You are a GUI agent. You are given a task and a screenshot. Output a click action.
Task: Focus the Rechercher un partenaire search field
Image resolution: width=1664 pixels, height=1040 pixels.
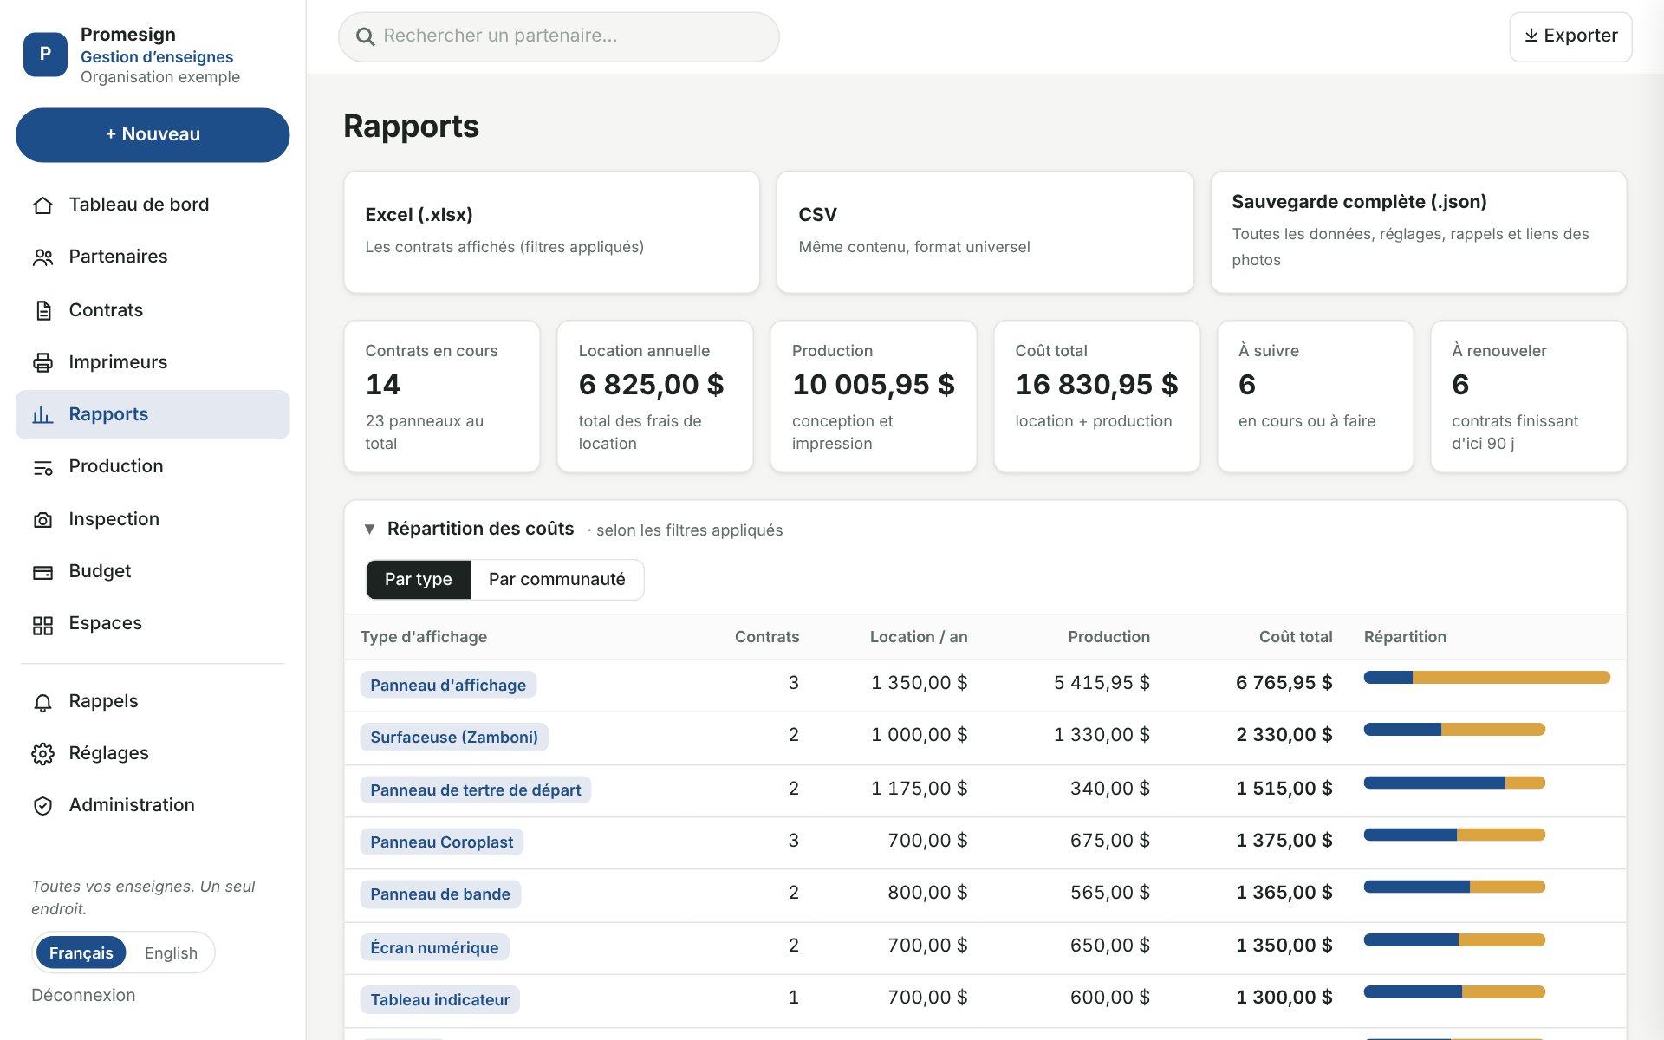coord(559,36)
